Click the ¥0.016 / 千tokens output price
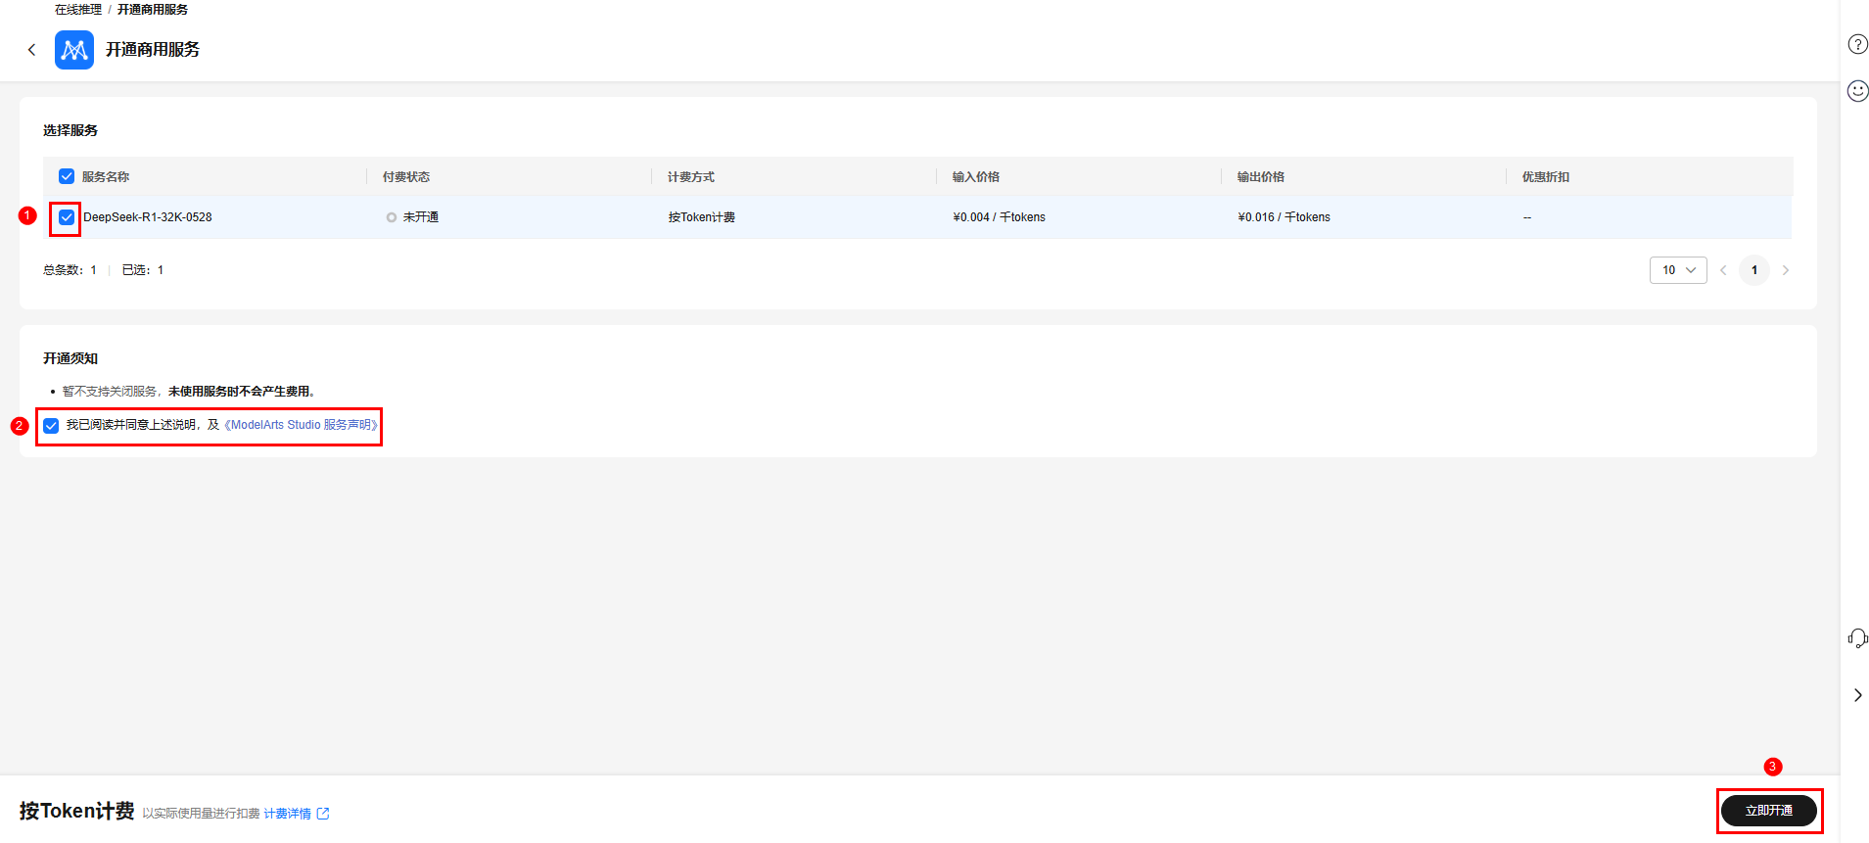The image size is (1869, 843). click(1285, 217)
